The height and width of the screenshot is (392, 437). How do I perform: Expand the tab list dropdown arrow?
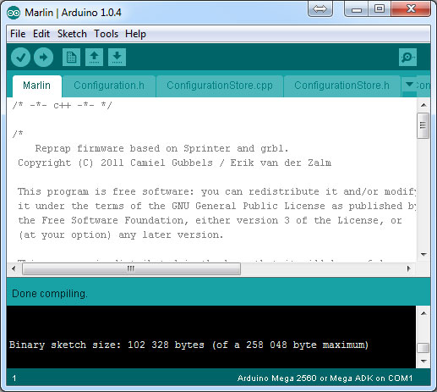coord(409,85)
